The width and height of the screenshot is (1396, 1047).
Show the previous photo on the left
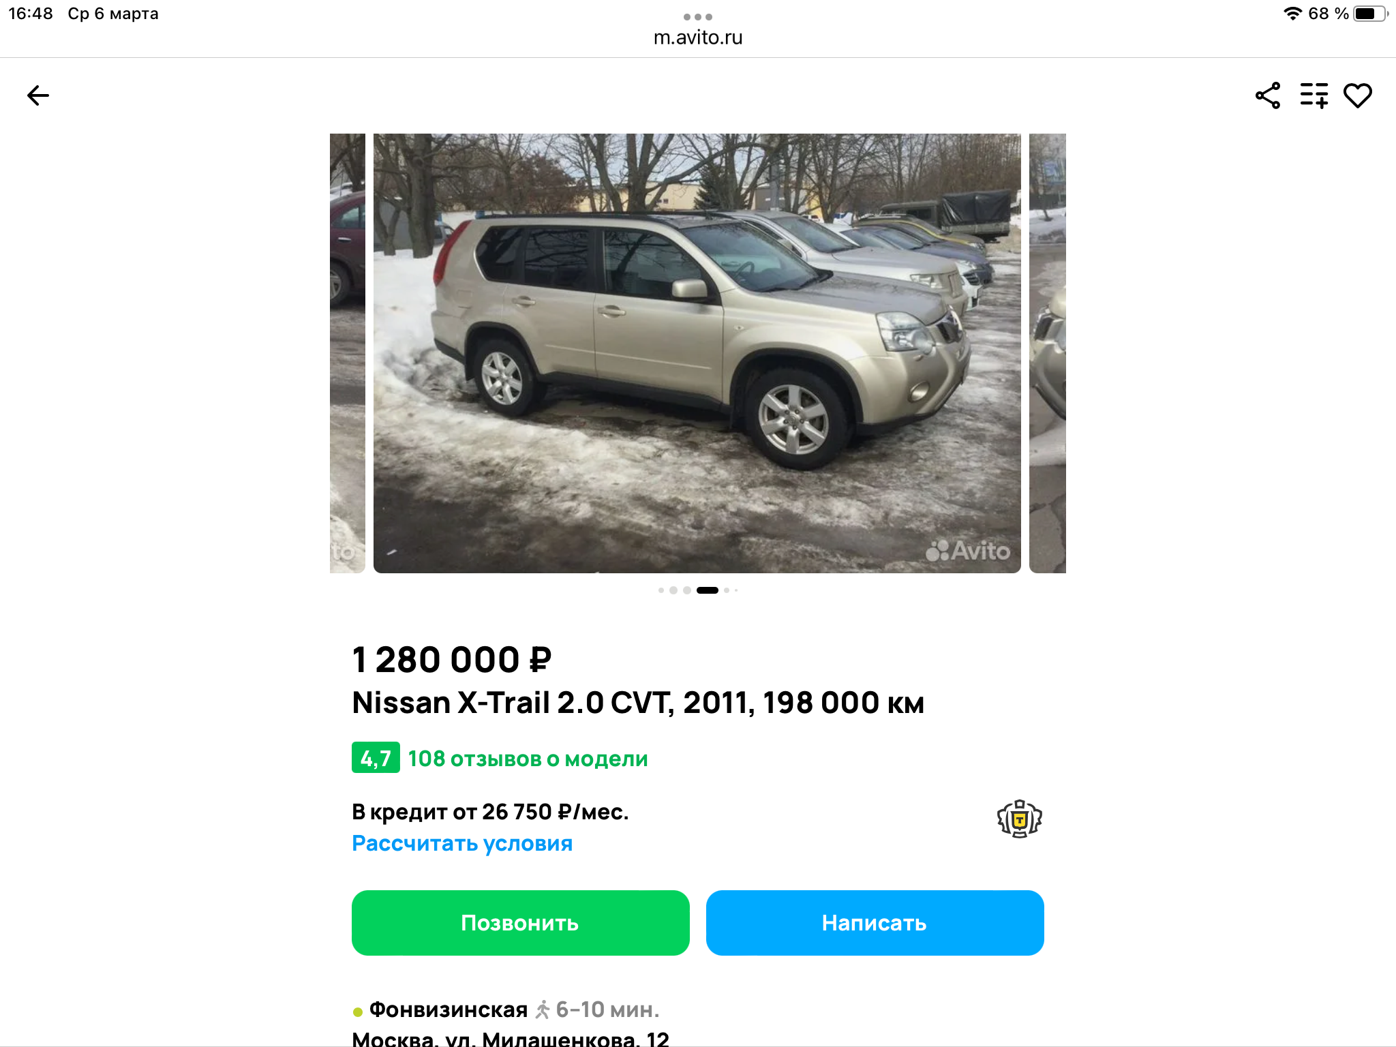348,353
